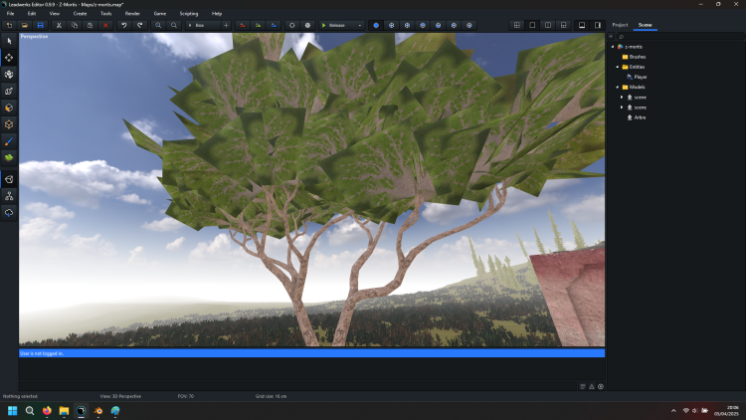Click the Undo arrow icon
The width and height of the screenshot is (746, 420).
point(124,25)
